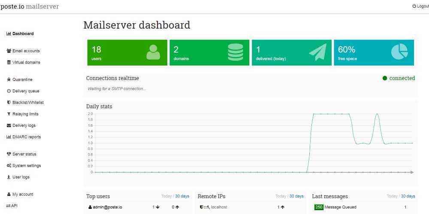Go to Virtual domains page
This screenshot has width=429, height=214.
click(x=26, y=62)
